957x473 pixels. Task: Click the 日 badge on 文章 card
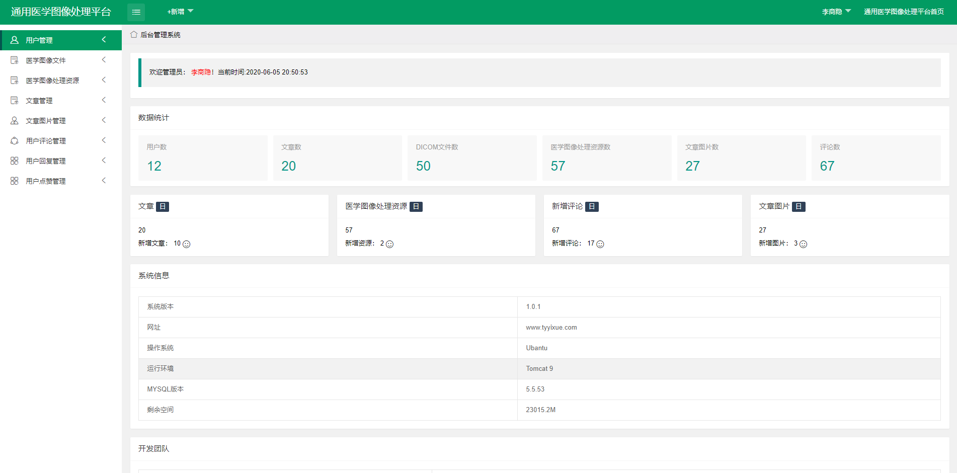(163, 206)
